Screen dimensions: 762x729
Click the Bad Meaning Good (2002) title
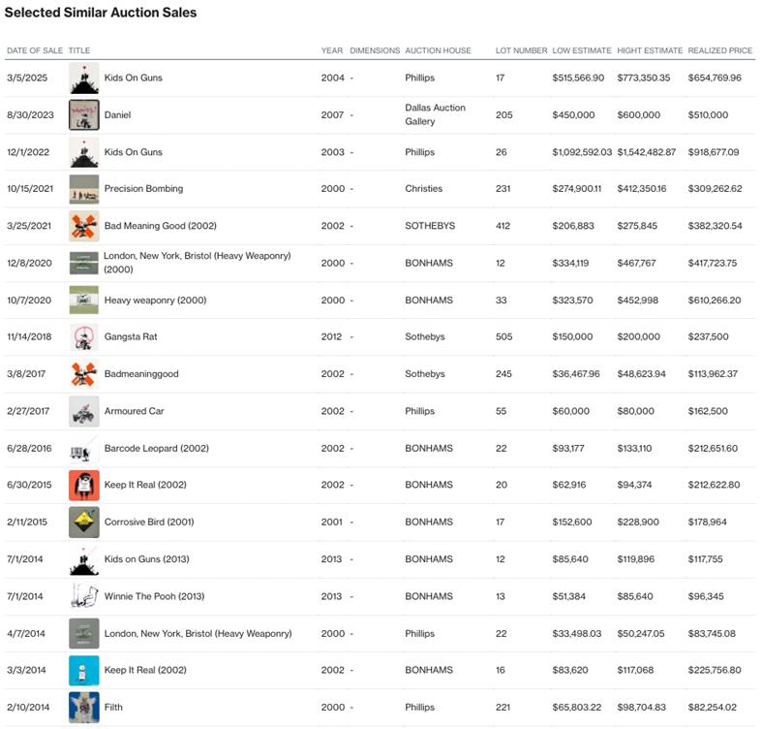click(161, 226)
